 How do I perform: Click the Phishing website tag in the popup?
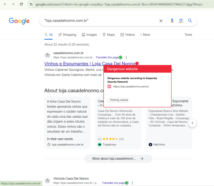click(118, 100)
